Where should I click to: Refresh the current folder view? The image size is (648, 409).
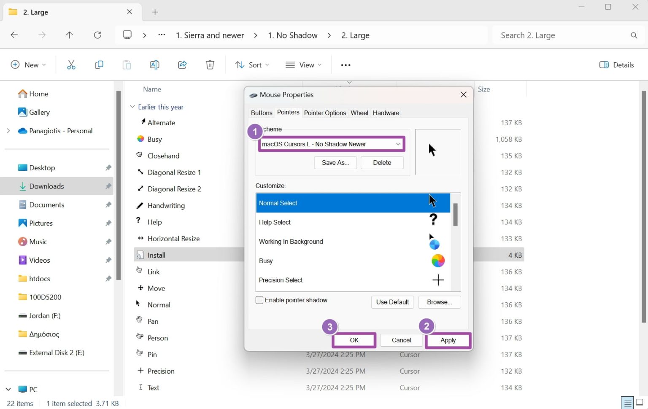coord(97,35)
